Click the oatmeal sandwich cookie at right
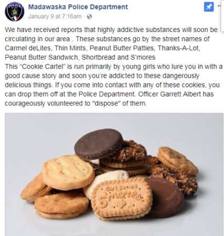 click(177, 160)
